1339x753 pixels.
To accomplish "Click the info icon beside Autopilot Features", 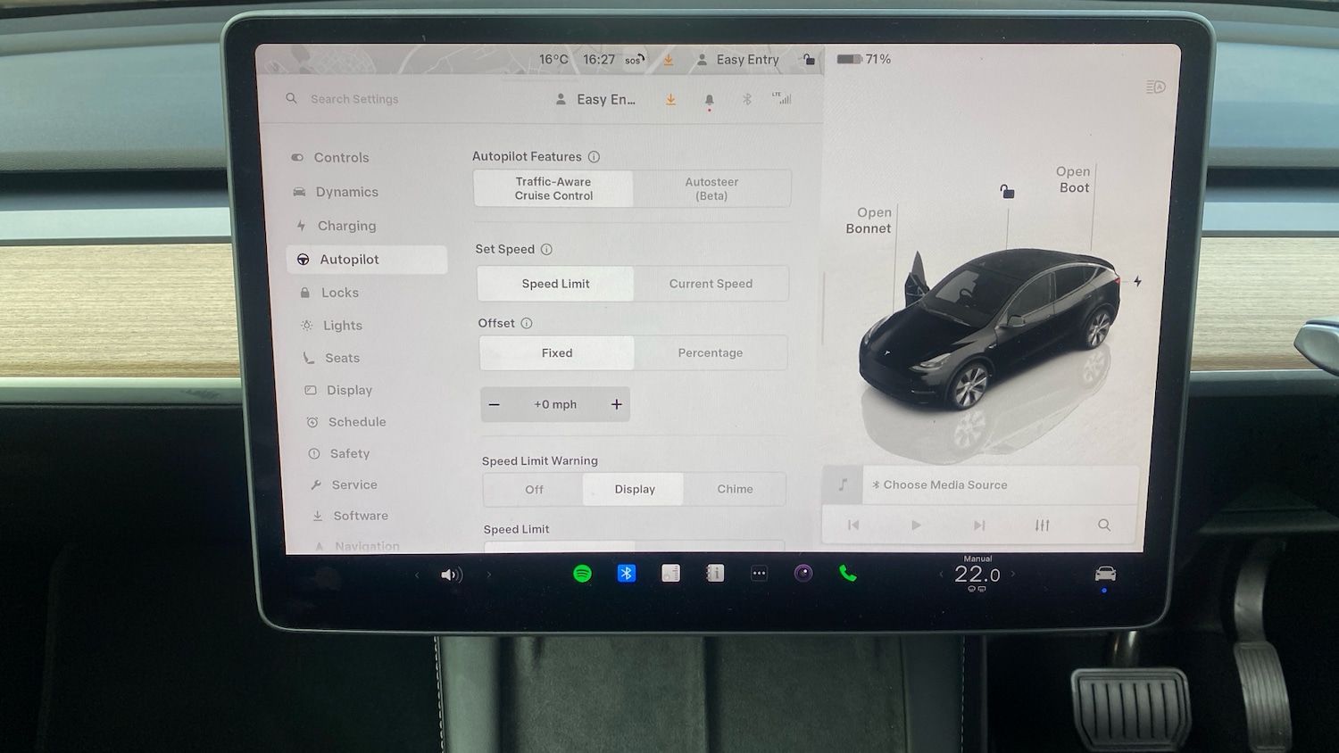I will (x=594, y=157).
